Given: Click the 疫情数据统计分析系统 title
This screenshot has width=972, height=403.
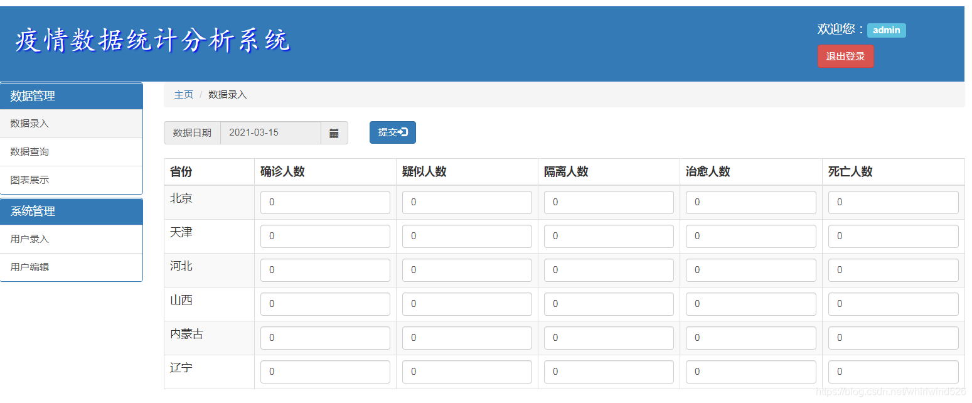Looking at the screenshot, I should 153,41.
